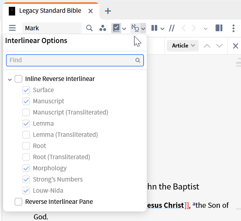The image size is (241, 221).
Task: Uncheck the Morphology checkbox
Action: tap(26, 168)
